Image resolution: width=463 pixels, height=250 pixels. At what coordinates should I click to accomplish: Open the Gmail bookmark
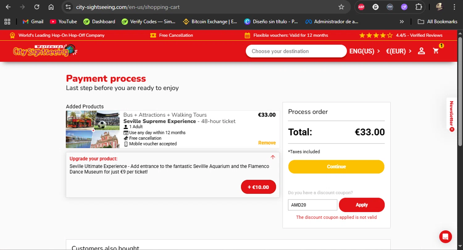point(33,22)
